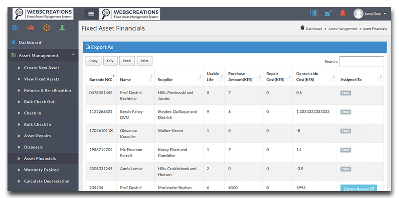Export table to Excel
Screen dimensions: 399x198
[127, 61]
